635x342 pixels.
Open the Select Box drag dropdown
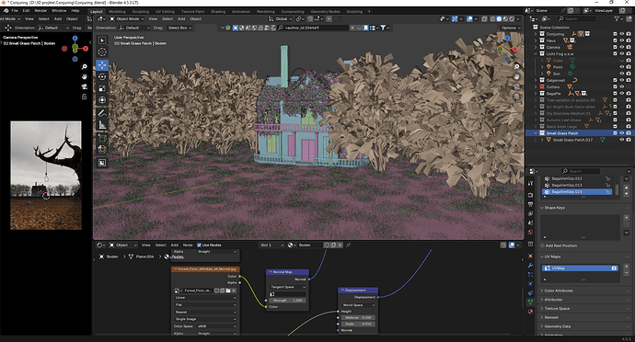click(179, 28)
